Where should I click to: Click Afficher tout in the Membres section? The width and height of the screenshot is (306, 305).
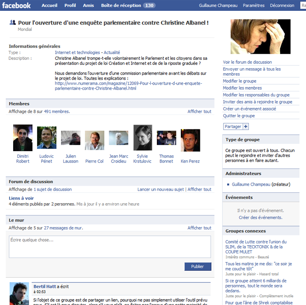pyautogui.click(x=199, y=112)
